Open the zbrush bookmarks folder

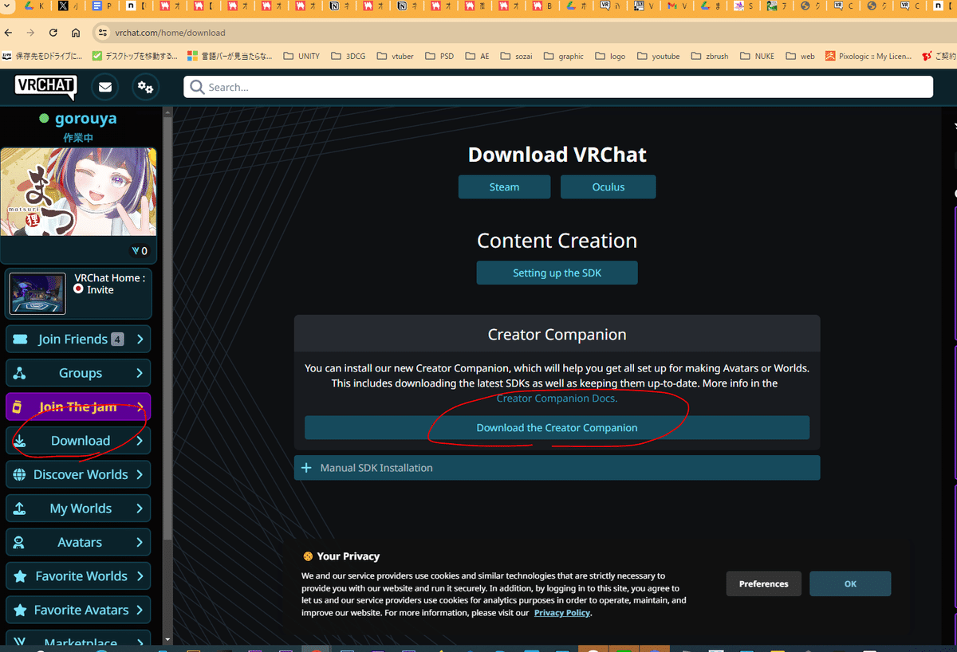pos(709,56)
